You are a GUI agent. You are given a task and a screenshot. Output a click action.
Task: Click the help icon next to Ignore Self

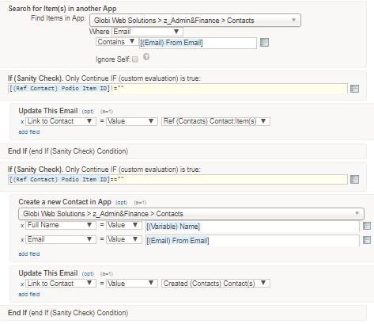coord(146,57)
